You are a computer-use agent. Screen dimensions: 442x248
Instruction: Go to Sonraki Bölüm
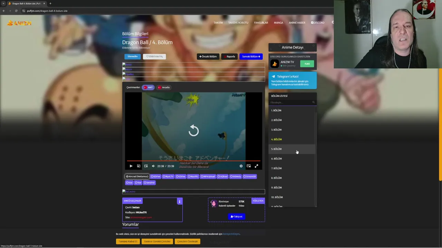251,56
